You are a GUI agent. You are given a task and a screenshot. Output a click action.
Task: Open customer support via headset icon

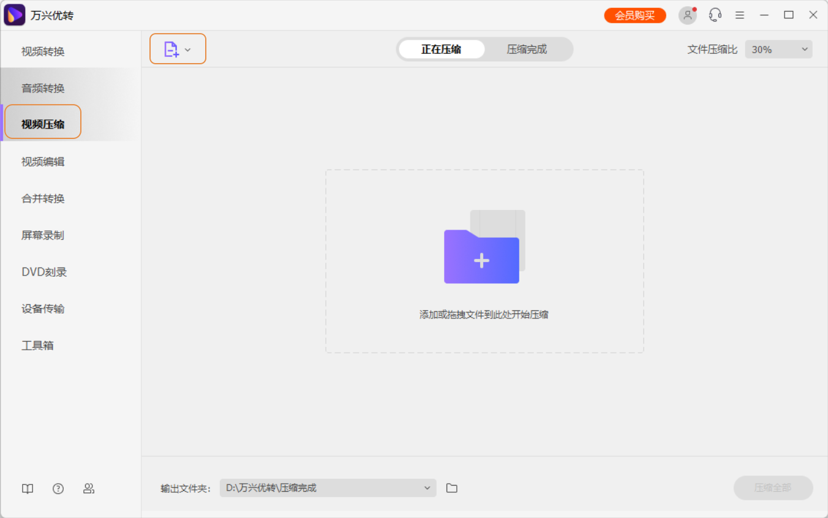click(x=714, y=15)
